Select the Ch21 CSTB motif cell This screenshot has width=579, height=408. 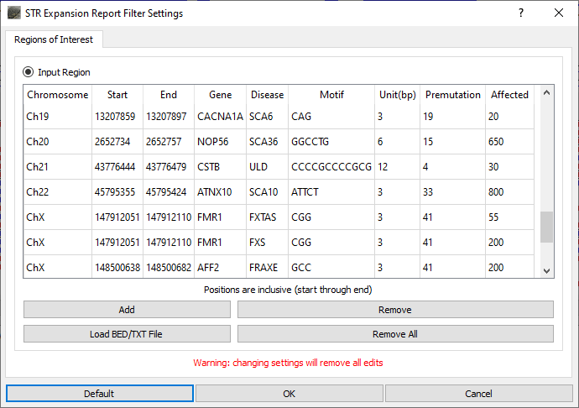coord(331,167)
